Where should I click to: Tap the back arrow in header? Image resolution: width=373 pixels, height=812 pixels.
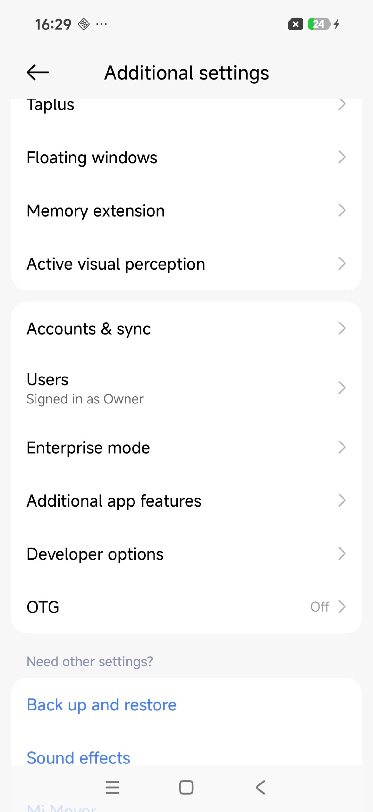37,73
